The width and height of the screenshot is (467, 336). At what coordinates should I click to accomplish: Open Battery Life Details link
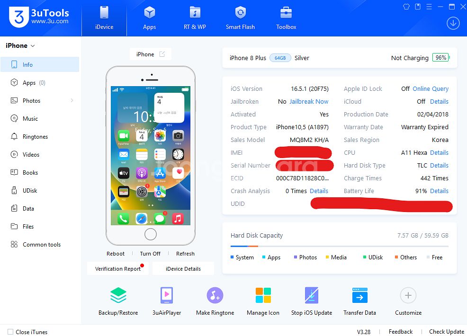tap(439, 191)
